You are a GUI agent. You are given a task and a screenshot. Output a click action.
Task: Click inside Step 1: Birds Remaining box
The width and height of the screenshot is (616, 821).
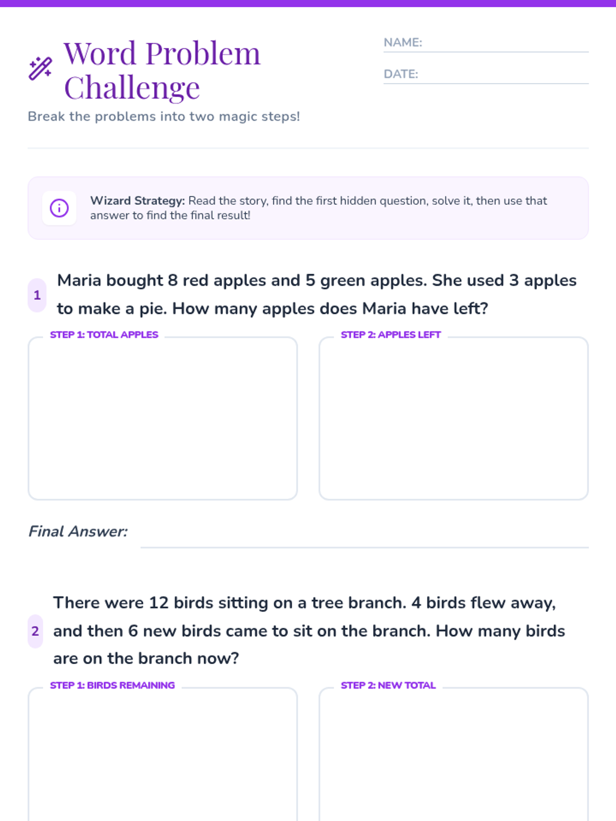163,754
